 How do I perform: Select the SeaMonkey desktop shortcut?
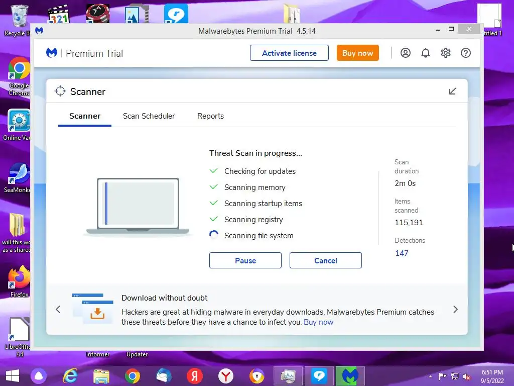click(18, 178)
